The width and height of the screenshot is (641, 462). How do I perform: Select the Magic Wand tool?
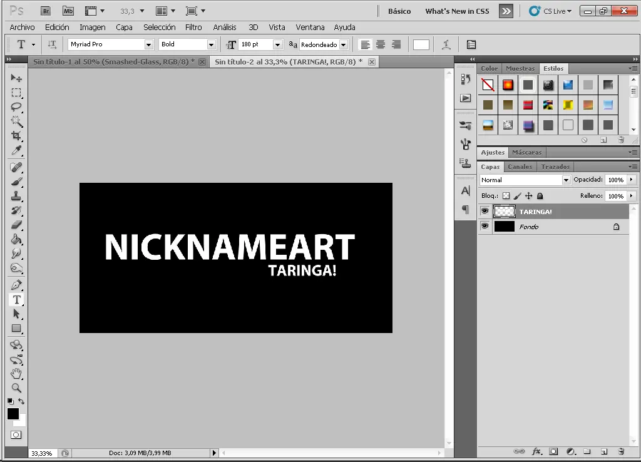pos(16,121)
